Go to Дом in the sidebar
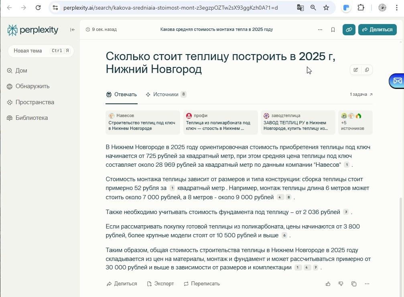The width and height of the screenshot is (404, 297). (17, 71)
